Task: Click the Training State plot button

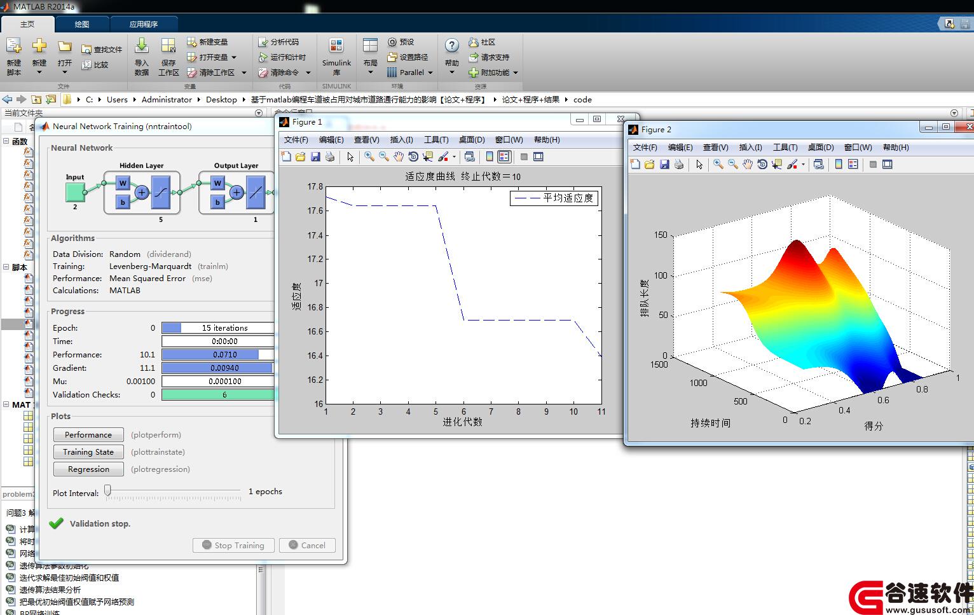Action: point(88,452)
